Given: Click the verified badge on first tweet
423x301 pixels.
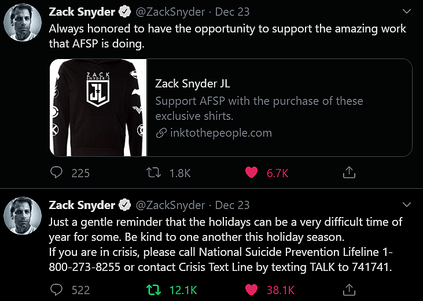Looking at the screenshot, I should tap(124, 12).
